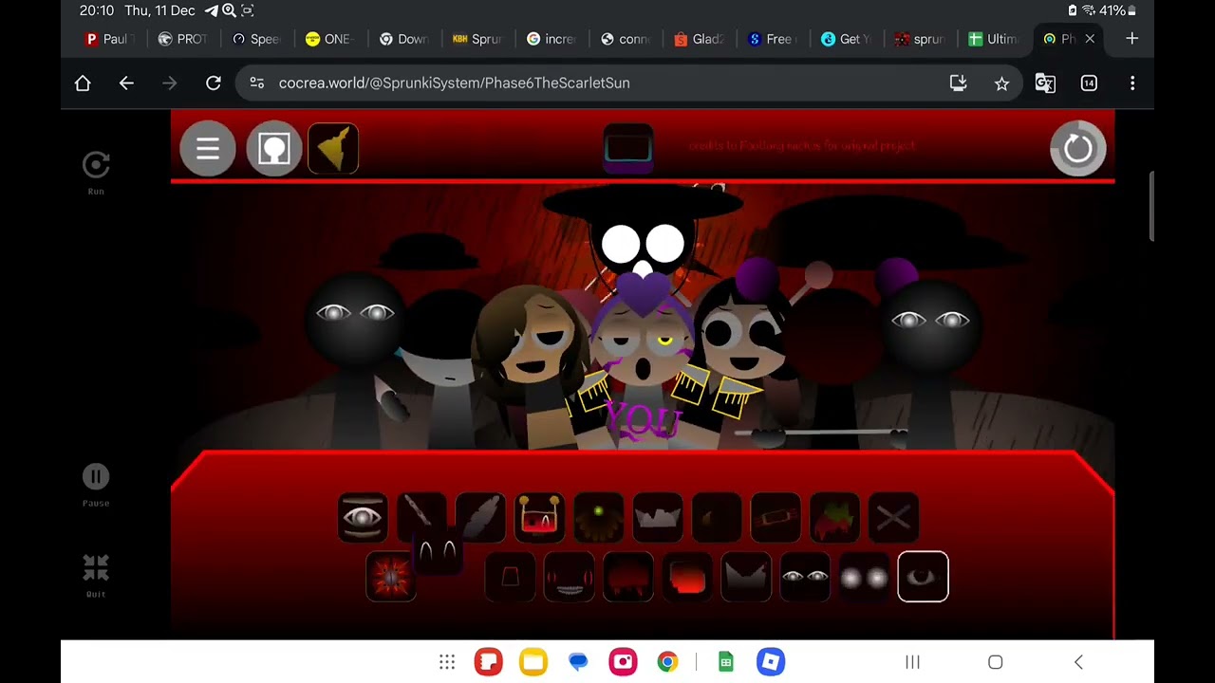Quit fullscreen with the Quit button
Screen dimensions: 1215x683
[96, 575]
